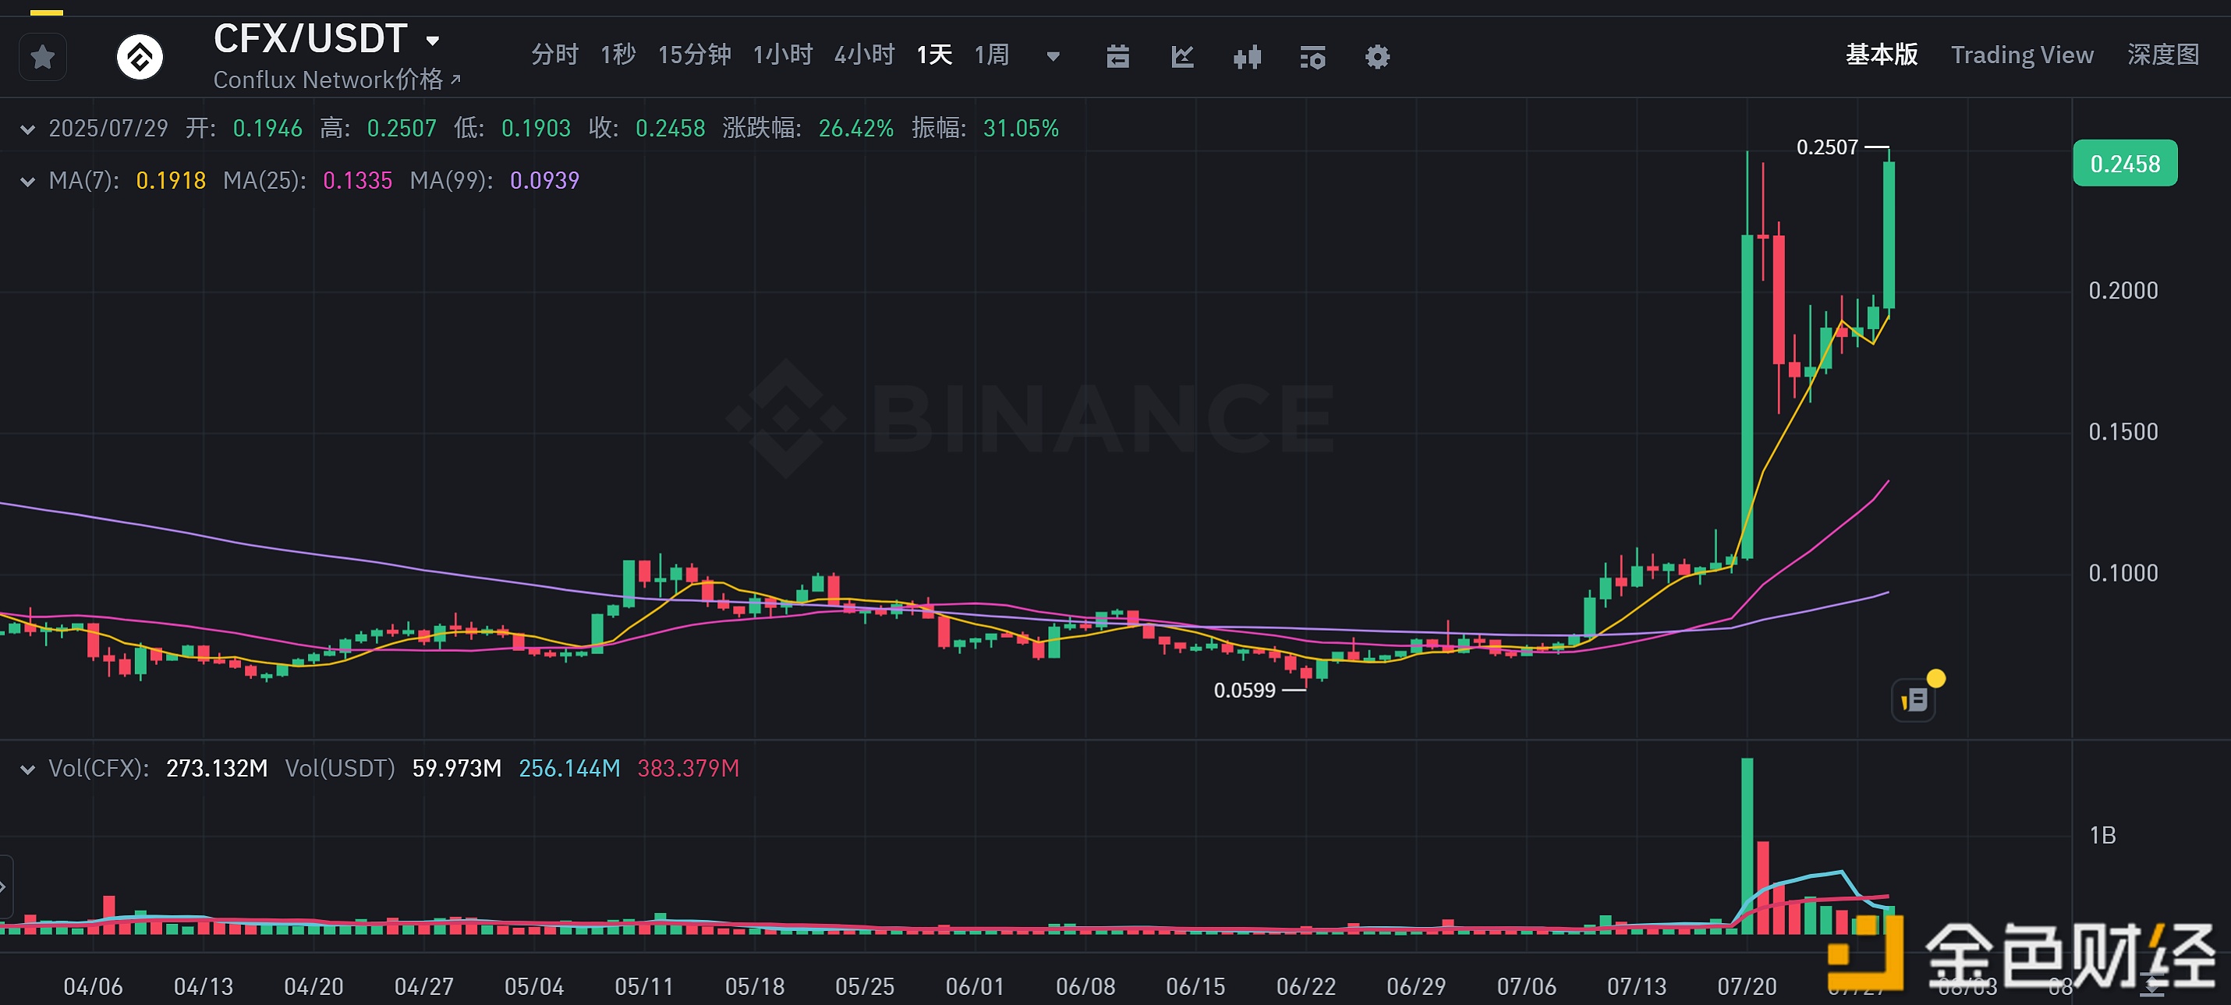Collapse the Vol(CFX) indicator chevron
This screenshot has height=1005, width=2231.
point(28,770)
